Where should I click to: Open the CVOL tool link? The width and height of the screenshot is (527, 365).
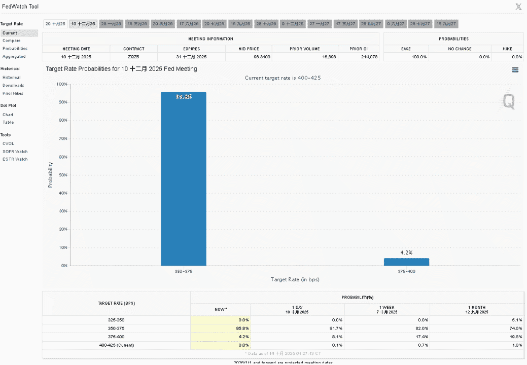pos(9,143)
